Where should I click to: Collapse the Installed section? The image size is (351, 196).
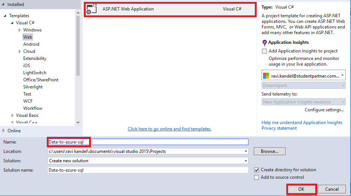click(3, 4)
